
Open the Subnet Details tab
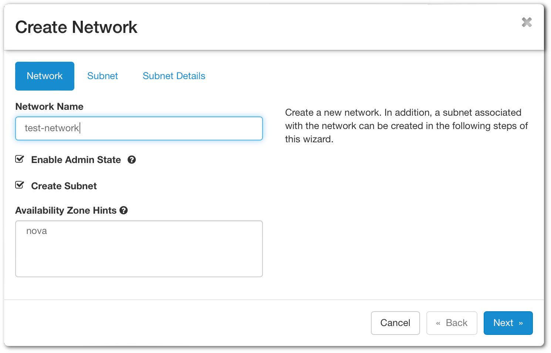[x=174, y=76]
